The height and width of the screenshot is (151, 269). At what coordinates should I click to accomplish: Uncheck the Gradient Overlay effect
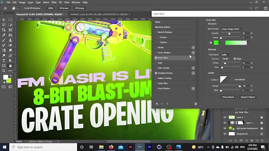pyautogui.click(x=156, y=73)
